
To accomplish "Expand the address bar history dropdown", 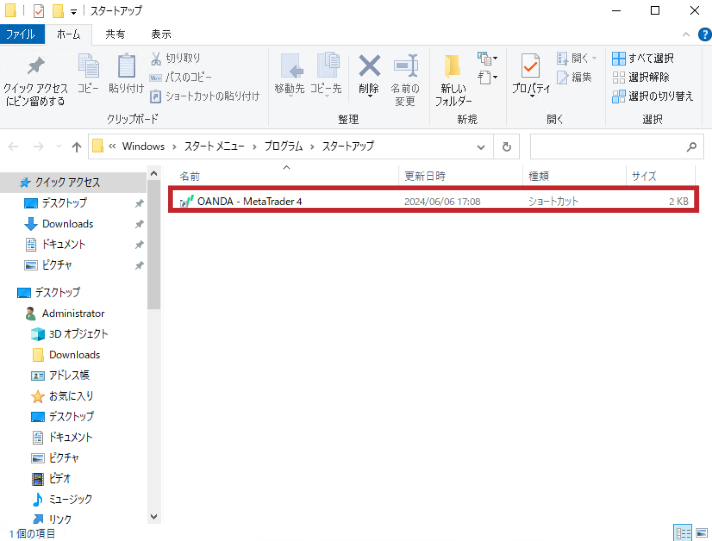I will [481, 147].
